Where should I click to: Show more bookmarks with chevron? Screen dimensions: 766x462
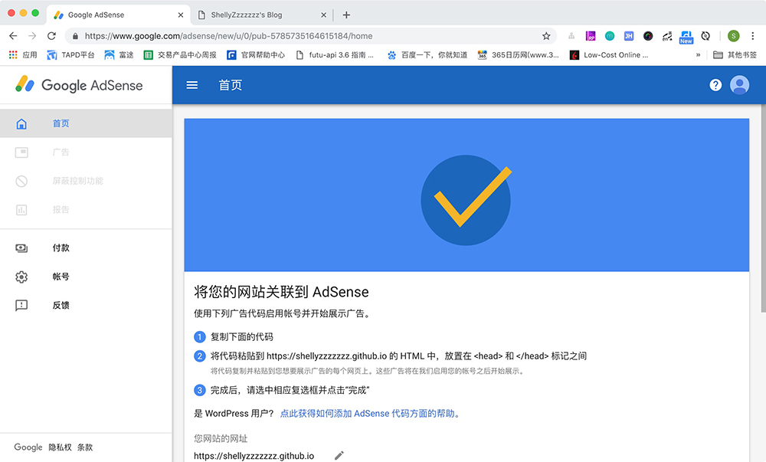698,54
